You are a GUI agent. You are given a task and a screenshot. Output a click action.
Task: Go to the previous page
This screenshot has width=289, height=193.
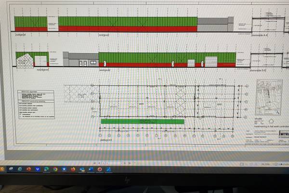[x=99, y=163]
